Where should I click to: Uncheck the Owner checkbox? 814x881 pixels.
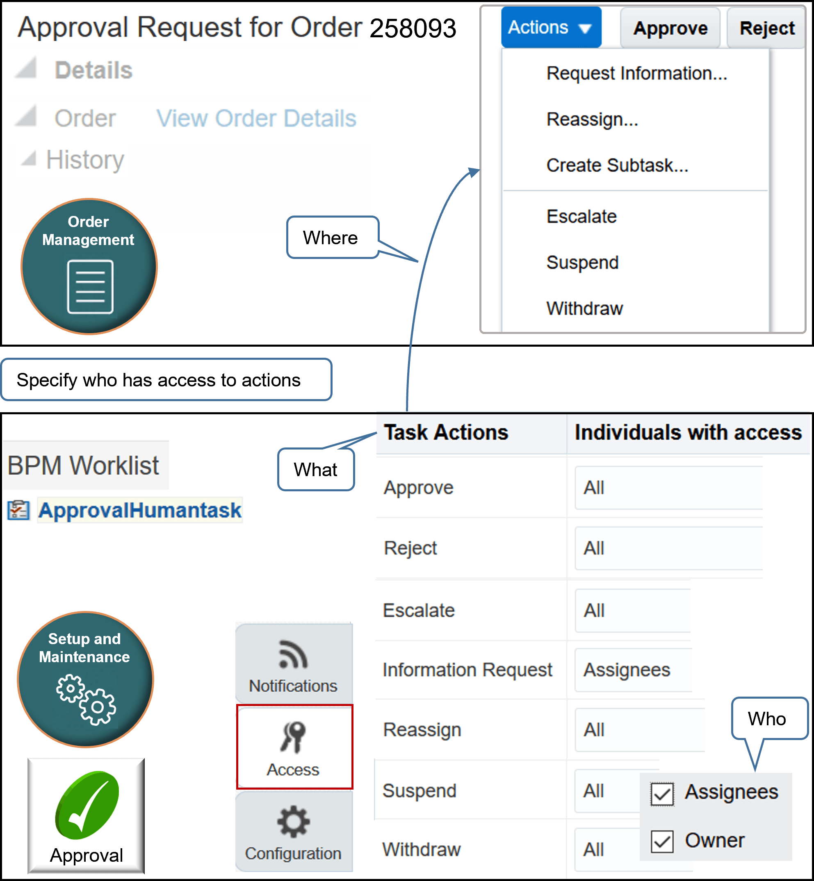point(661,841)
